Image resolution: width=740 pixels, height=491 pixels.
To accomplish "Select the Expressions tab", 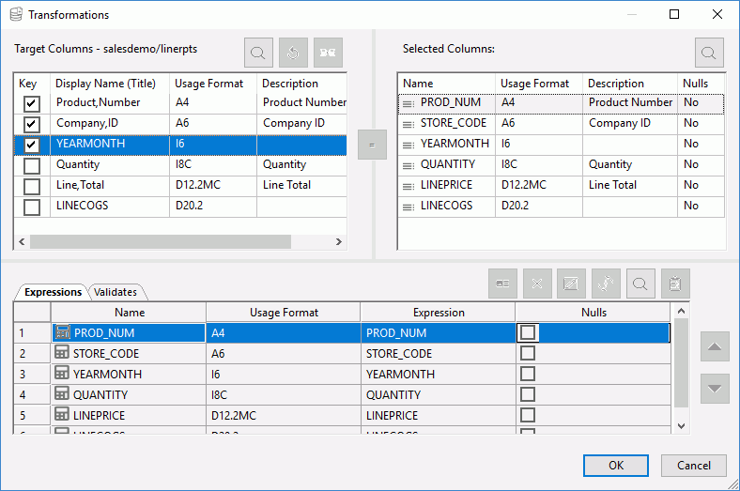I will click(53, 292).
